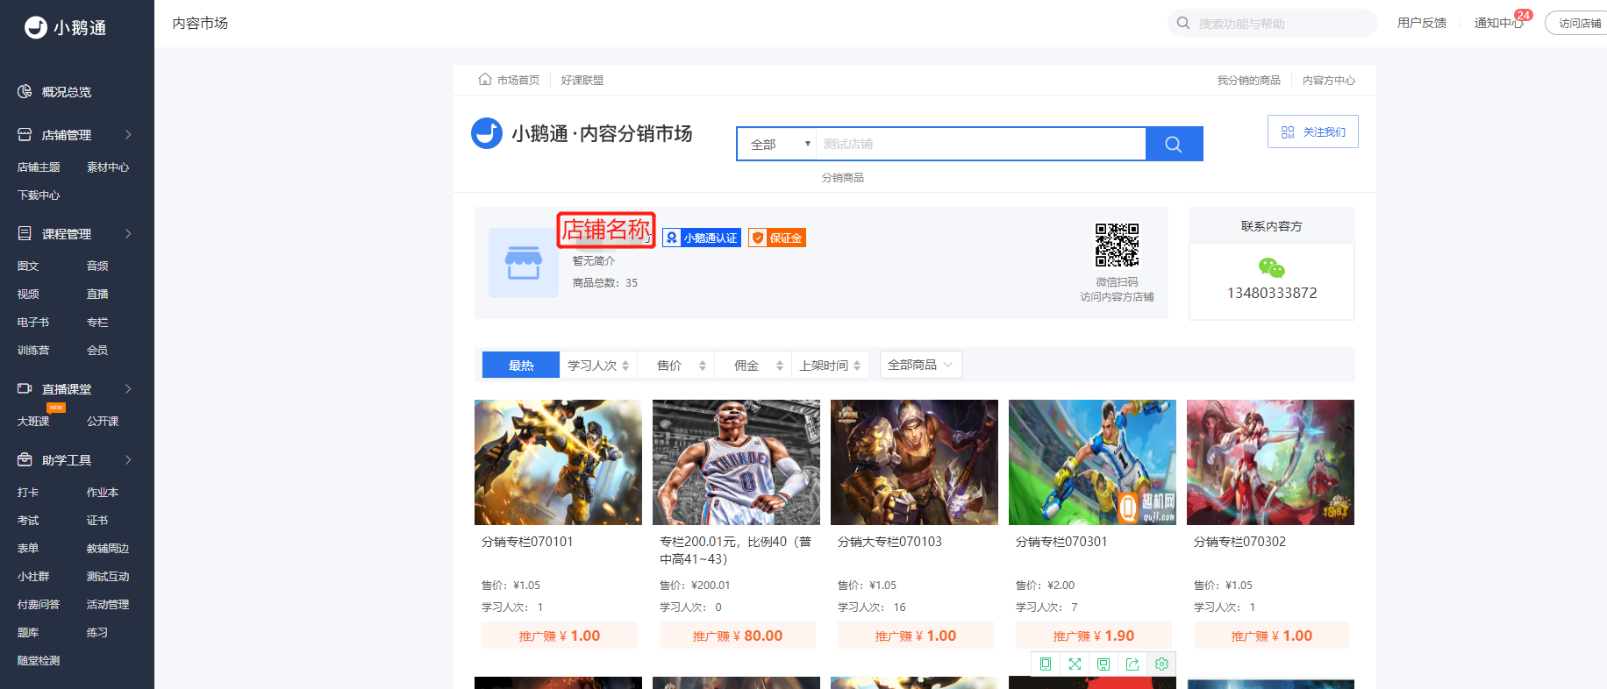This screenshot has height=689, width=1607.
Task: Click the store avatar icon
Action: pyautogui.click(x=524, y=263)
